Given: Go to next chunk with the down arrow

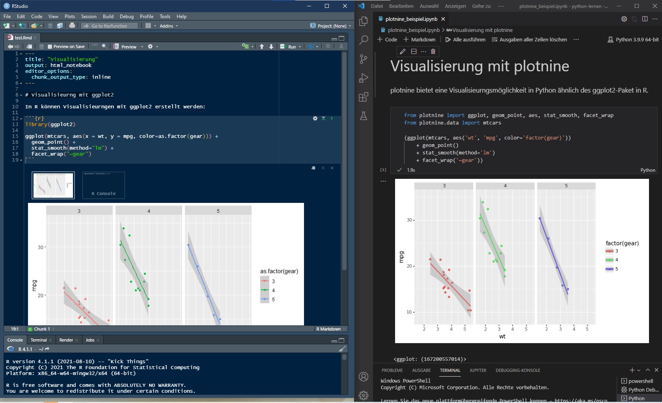Looking at the screenshot, I should pos(271,46).
